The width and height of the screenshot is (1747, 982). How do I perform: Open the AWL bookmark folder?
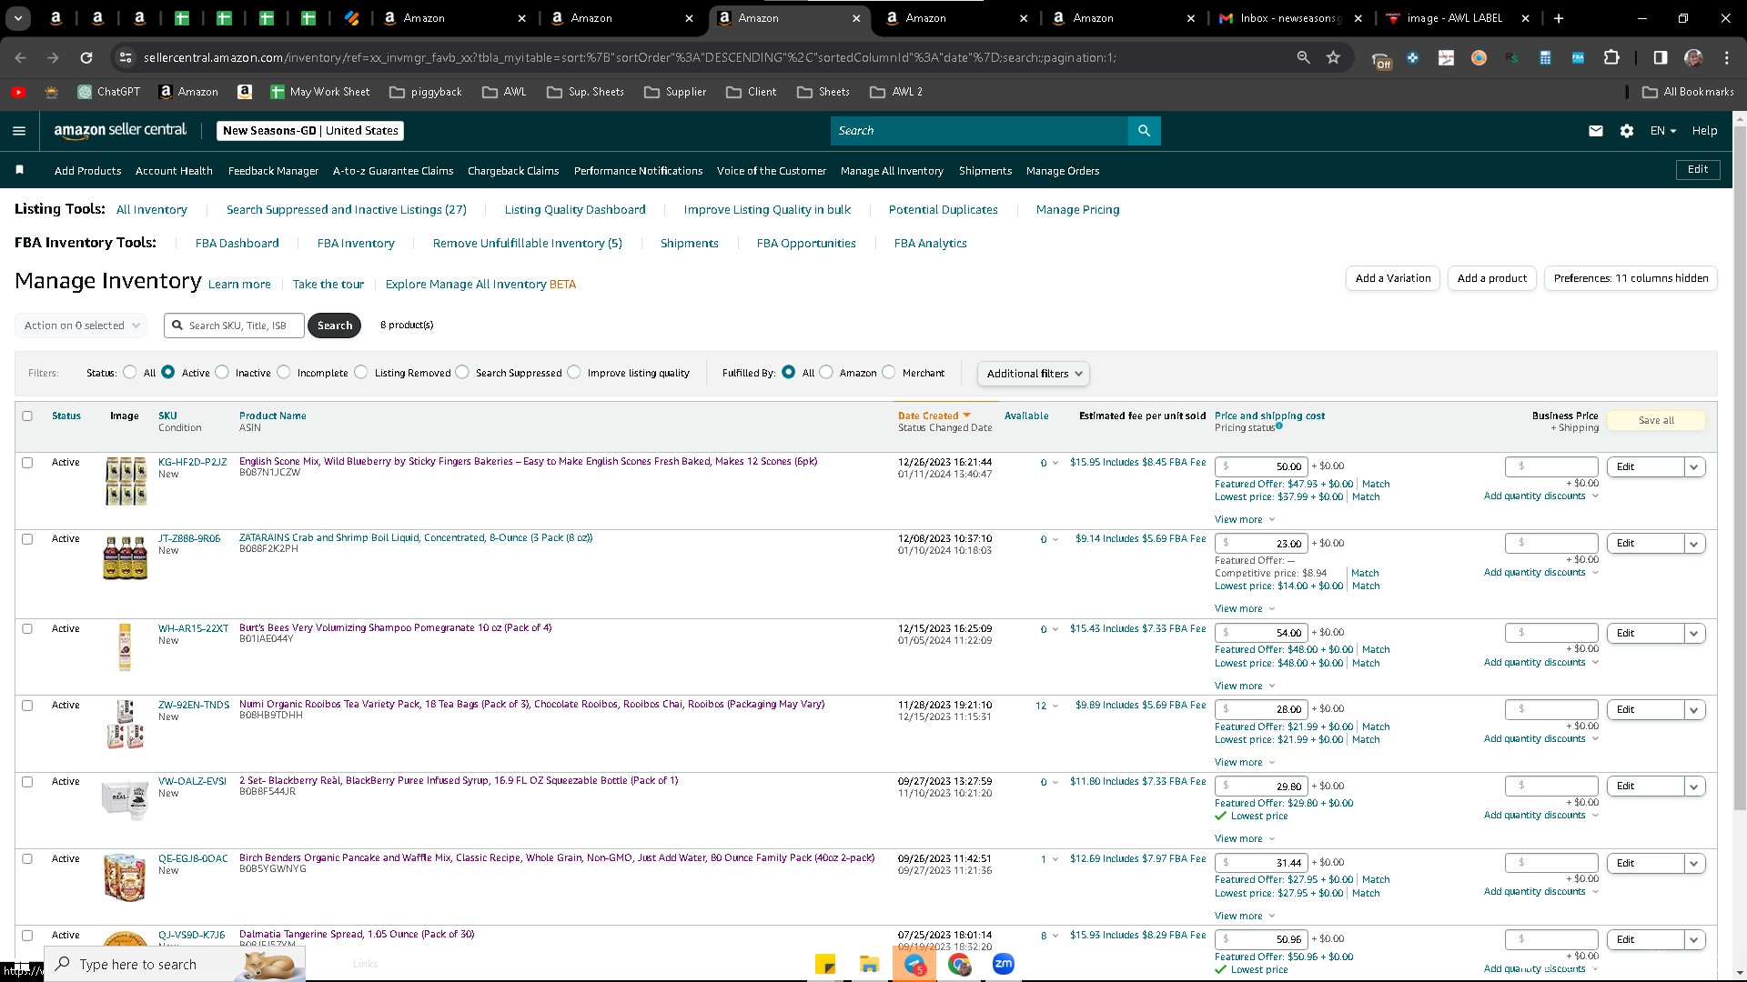coord(504,92)
